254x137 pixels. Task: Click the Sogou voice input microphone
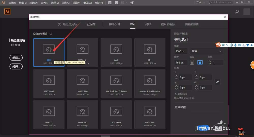point(235,45)
